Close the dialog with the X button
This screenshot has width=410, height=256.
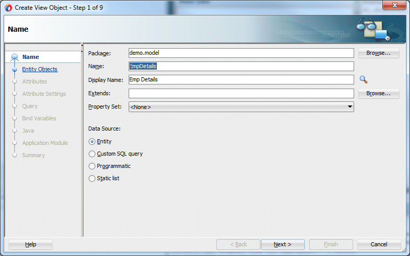point(394,5)
